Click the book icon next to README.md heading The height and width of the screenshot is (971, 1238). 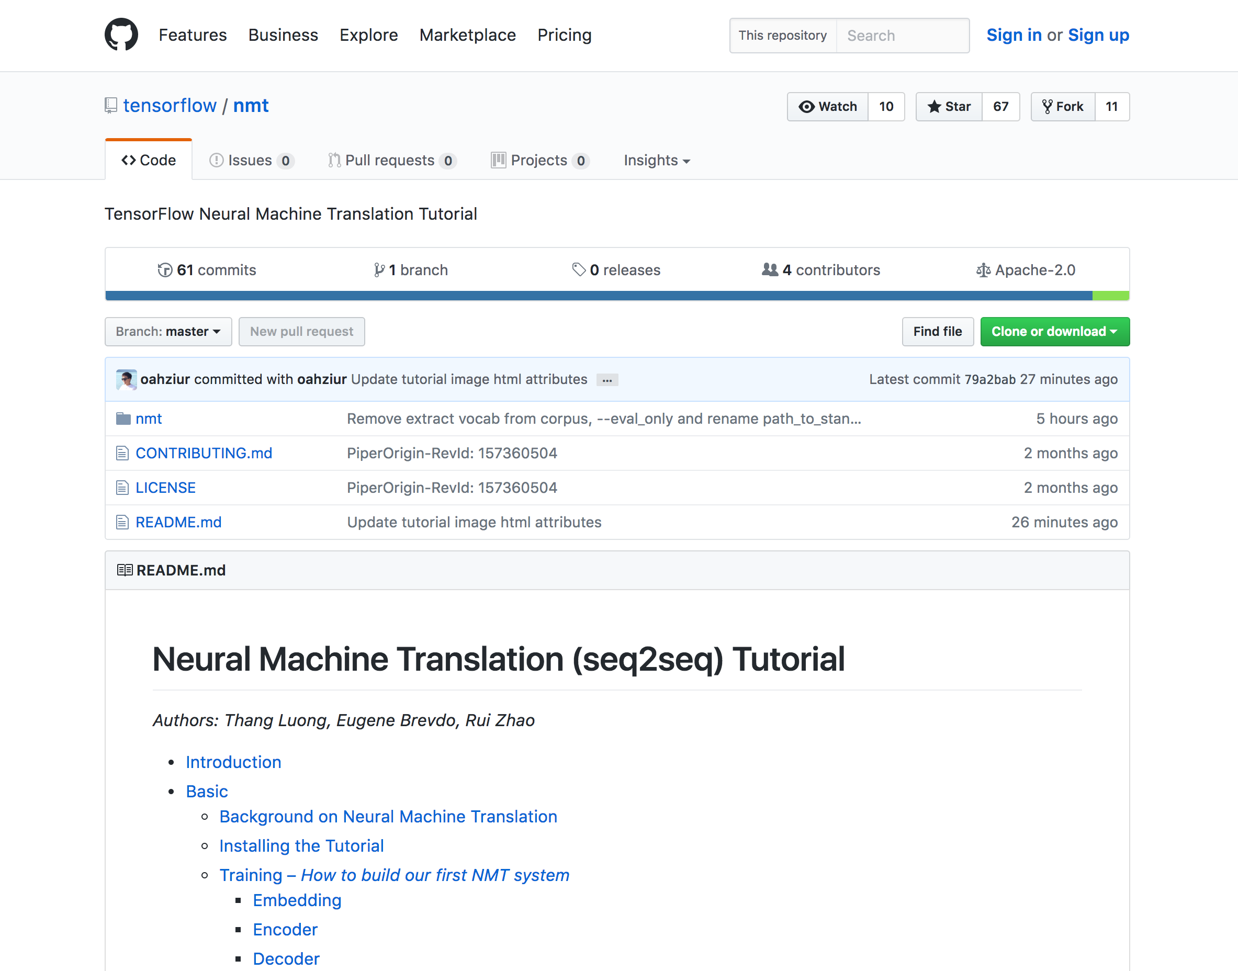(125, 570)
